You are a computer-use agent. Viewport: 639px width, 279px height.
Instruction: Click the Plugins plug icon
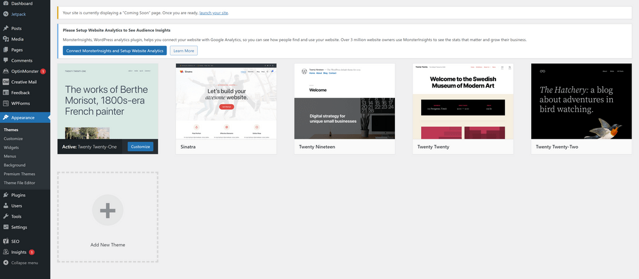click(x=6, y=195)
